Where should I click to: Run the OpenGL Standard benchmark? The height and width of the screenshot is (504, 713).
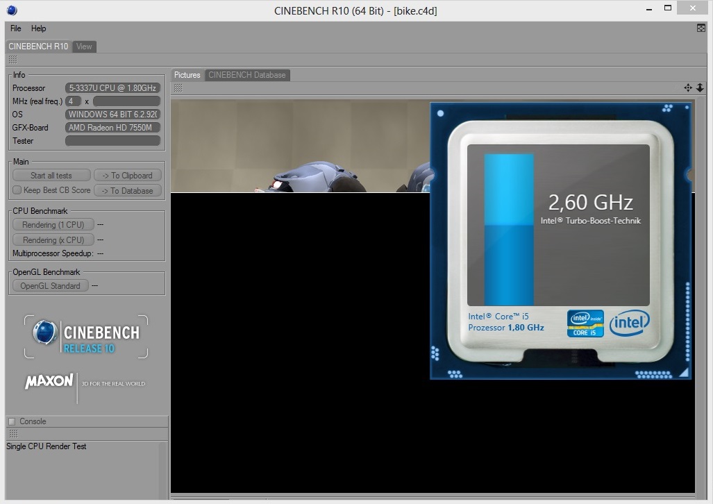[50, 285]
